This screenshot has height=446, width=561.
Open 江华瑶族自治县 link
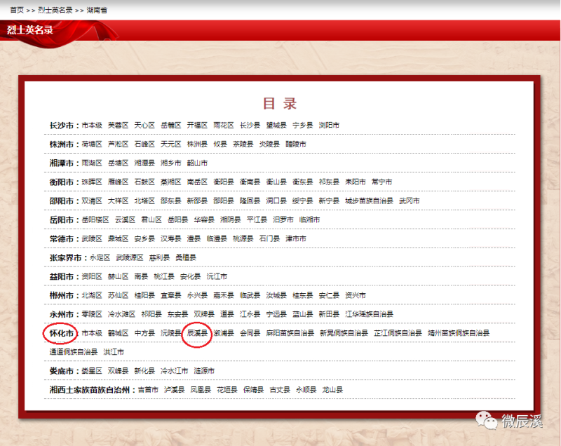369,314
